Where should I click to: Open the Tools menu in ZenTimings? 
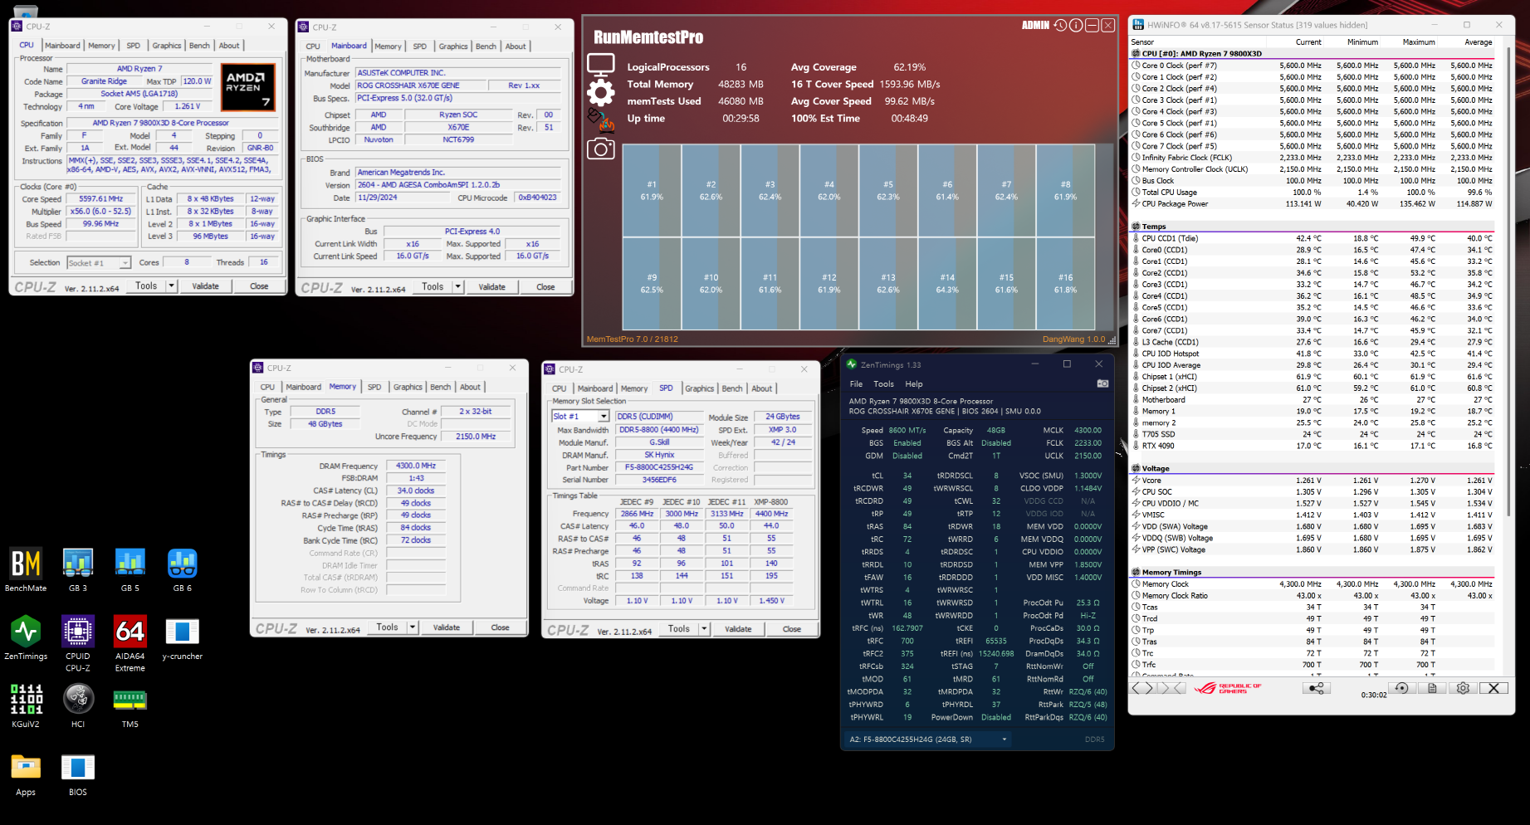pyautogui.click(x=883, y=384)
